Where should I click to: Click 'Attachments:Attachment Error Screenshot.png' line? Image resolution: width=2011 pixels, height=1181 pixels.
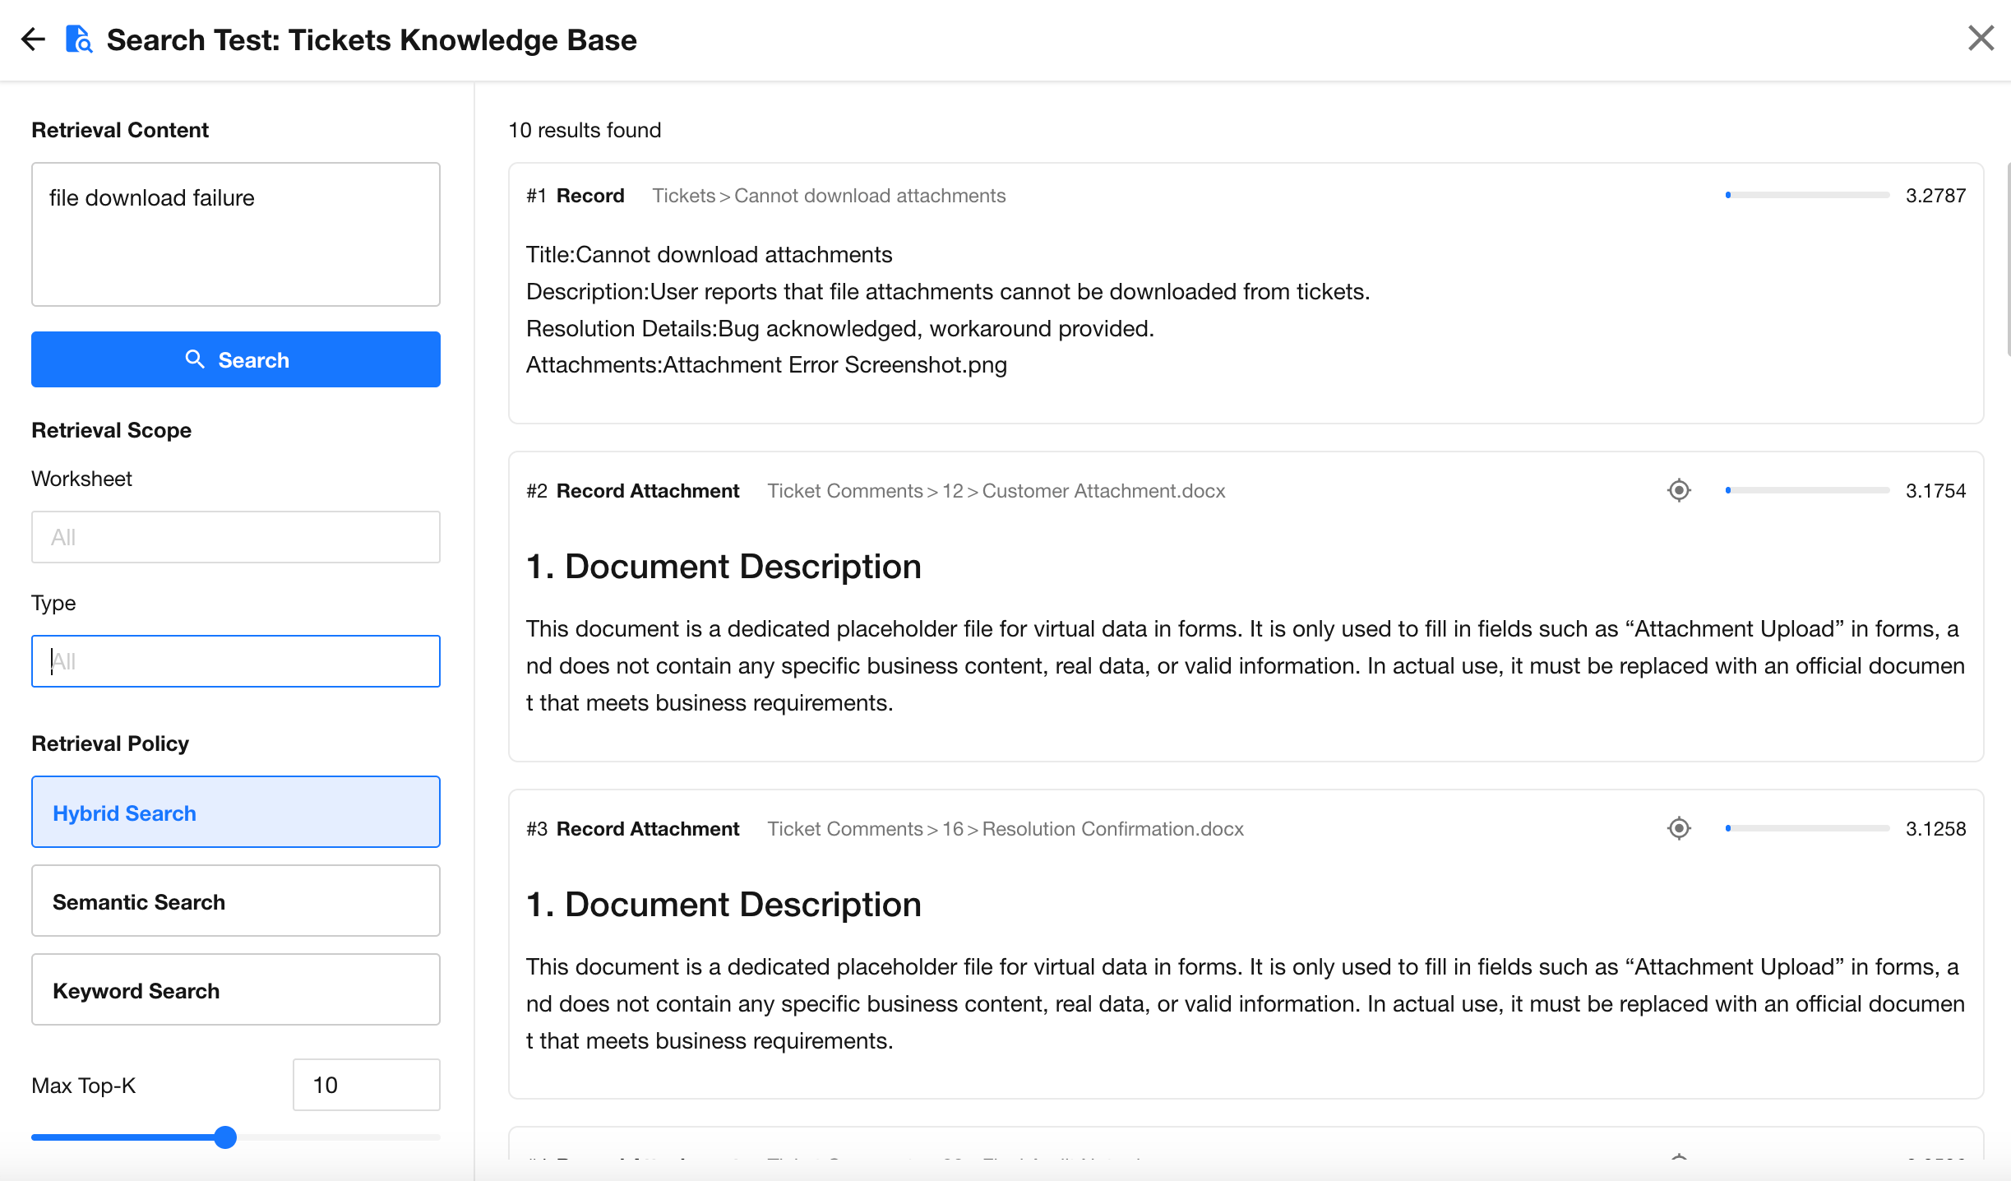coord(766,364)
